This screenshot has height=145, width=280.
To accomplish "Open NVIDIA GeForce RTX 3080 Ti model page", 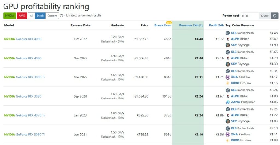I will [x=24, y=134].
